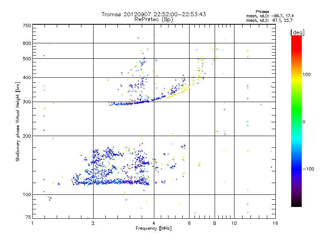Click the "16" frequency axis tick label
Viewport: 324px width, 243px height.
coord(275,223)
